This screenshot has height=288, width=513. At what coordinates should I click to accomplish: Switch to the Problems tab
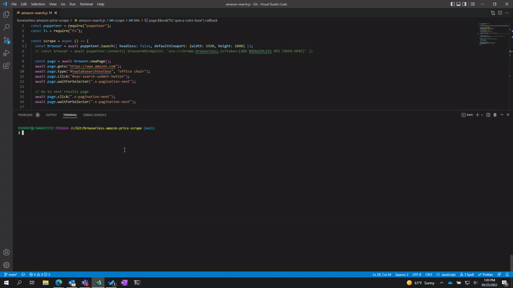25,115
